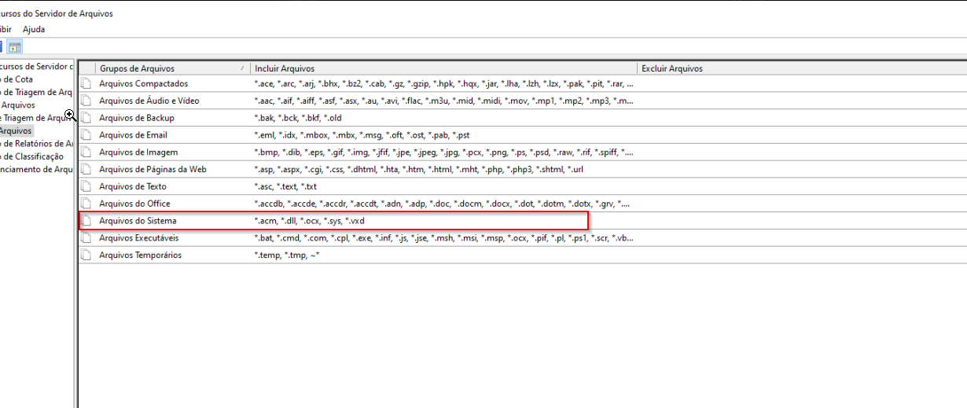The width and height of the screenshot is (967, 408).
Task: Click the Arquivos Compactados file icon
Action: click(86, 83)
